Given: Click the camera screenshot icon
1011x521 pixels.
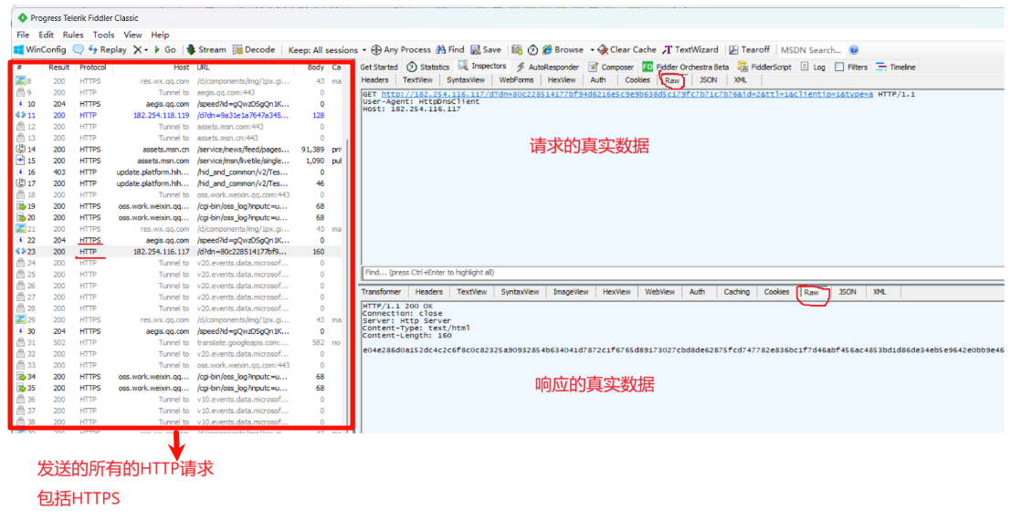Looking at the screenshot, I should pos(517,49).
